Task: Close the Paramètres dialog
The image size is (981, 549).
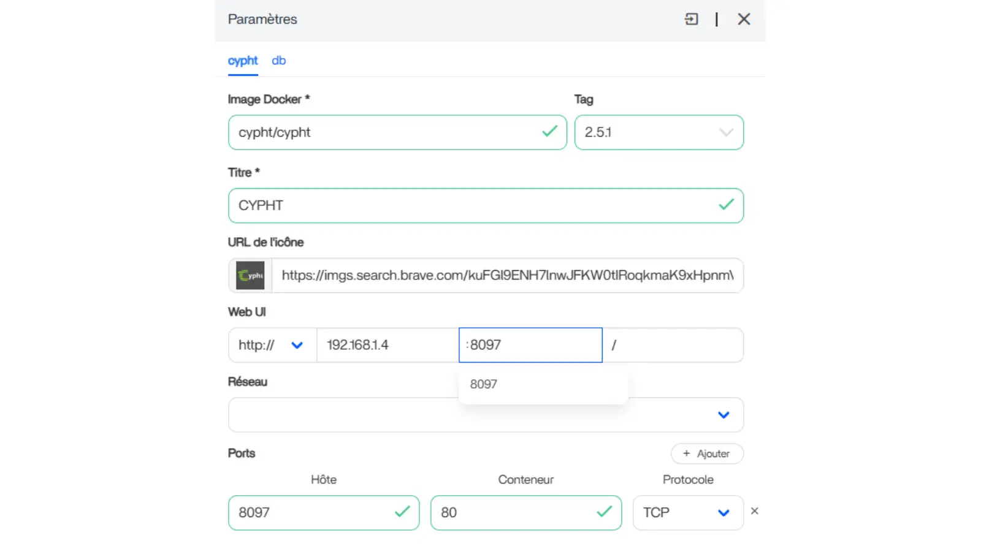Action: [744, 19]
